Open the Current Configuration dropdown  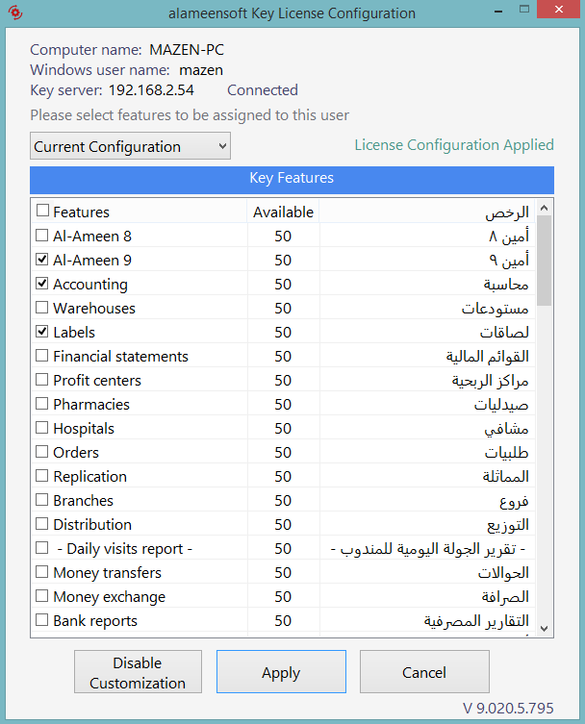(x=130, y=146)
